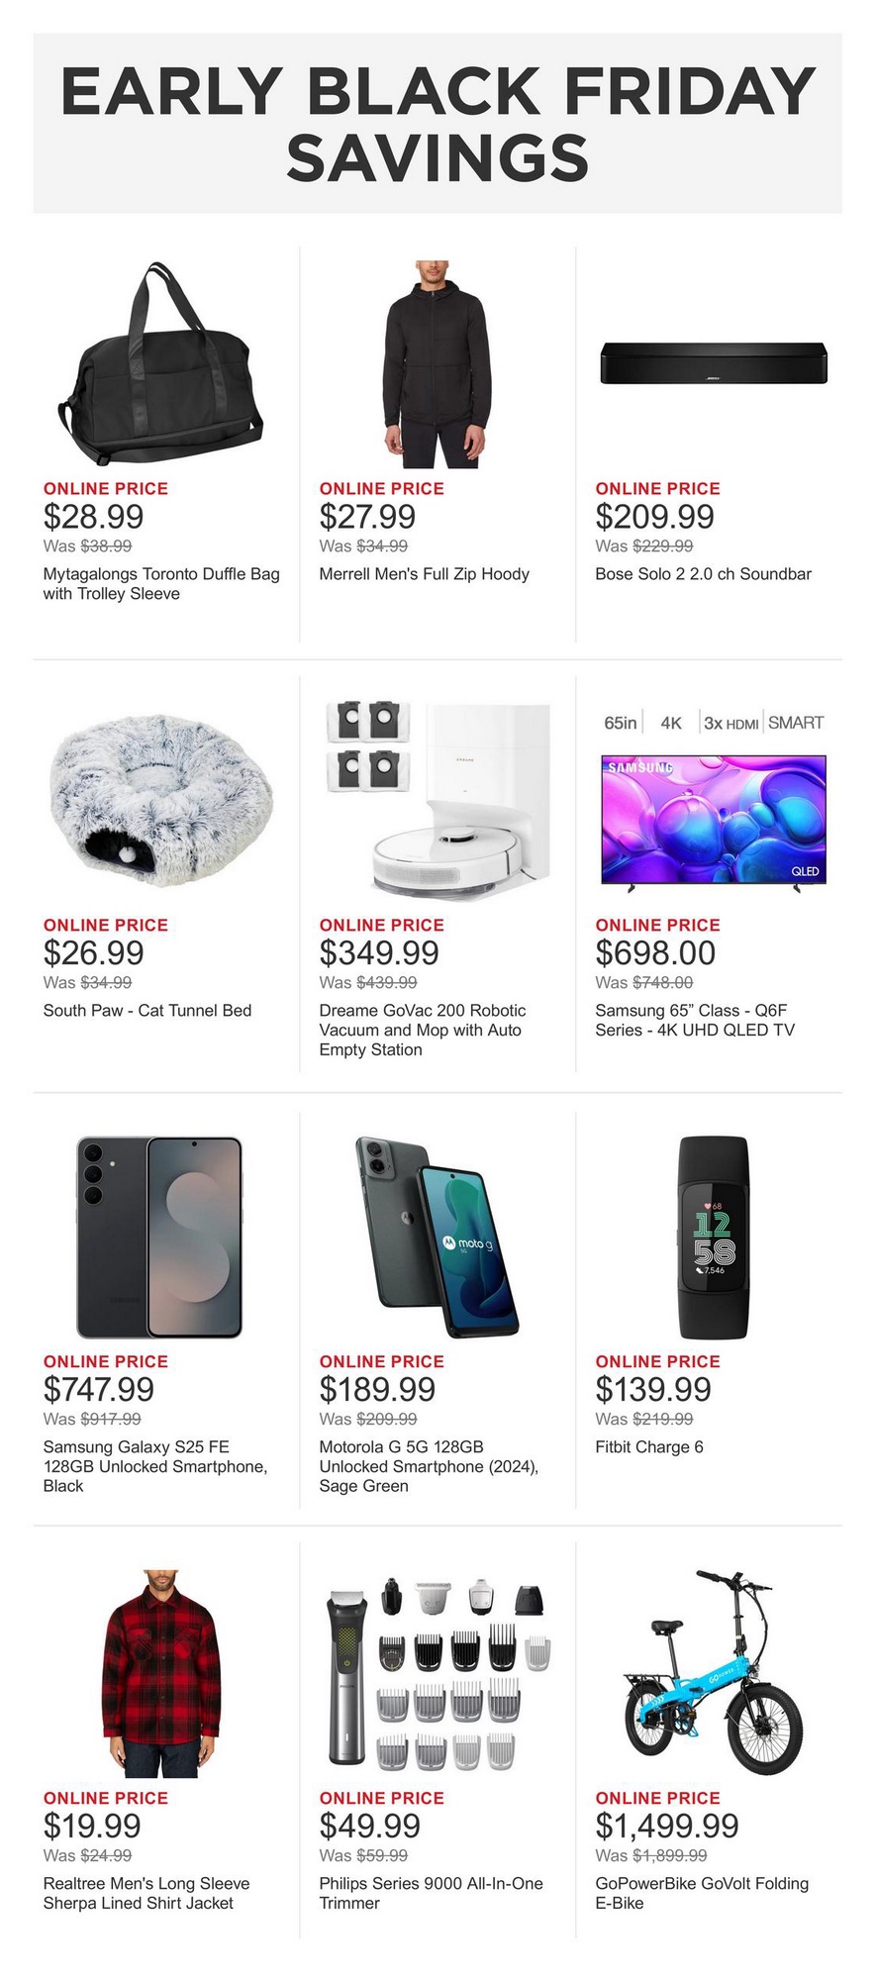Open the Realtree plaid shirt jacket photo
The height and width of the screenshot is (1980, 876).
(x=160, y=1673)
